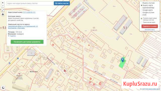Click the medical cross icon near Волховец

19,74
